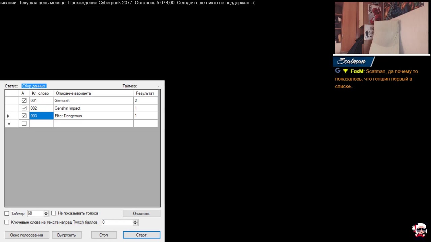The height and width of the screenshot is (242, 431).
Task: Toggle checkbox for Elite: Dangerous row 003
Action: pos(24,116)
